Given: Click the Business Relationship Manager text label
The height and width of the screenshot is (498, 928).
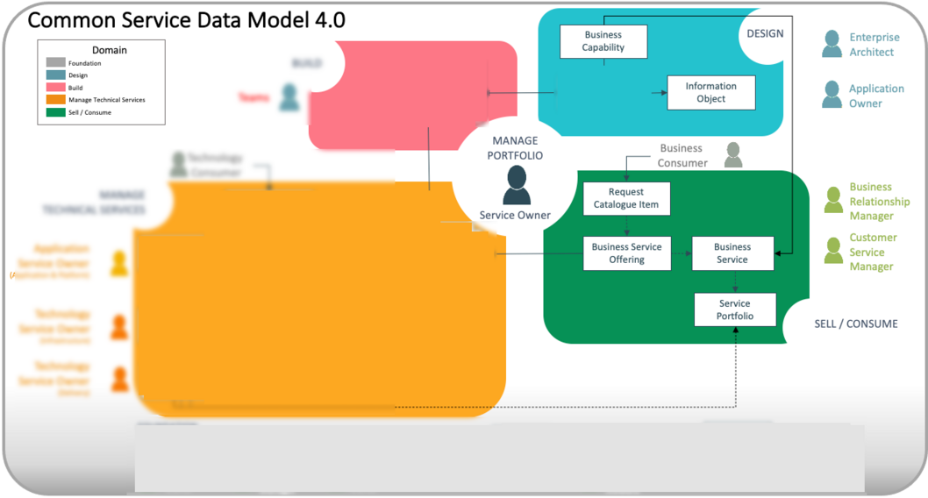Looking at the screenshot, I should [x=880, y=201].
